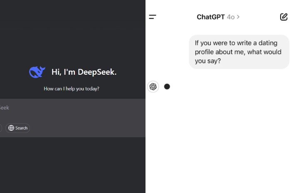Click the ChatGPT logo avatar
Viewport: 291px width, 193px height.
point(153,86)
